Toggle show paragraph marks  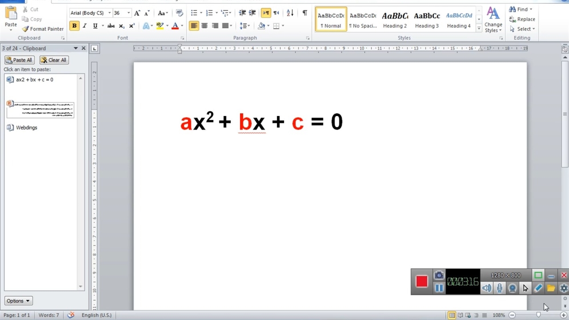point(305,13)
